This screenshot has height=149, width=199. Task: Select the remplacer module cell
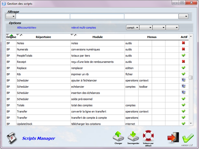[98, 68]
